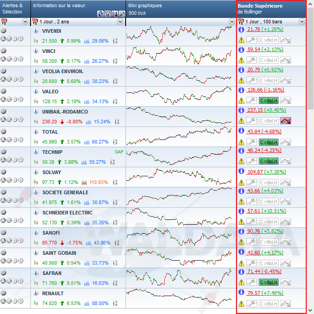This screenshot has width=314, height=314.
Task: Open the 21.78 (+1.29%) Bollinger link
Action: [265, 30]
